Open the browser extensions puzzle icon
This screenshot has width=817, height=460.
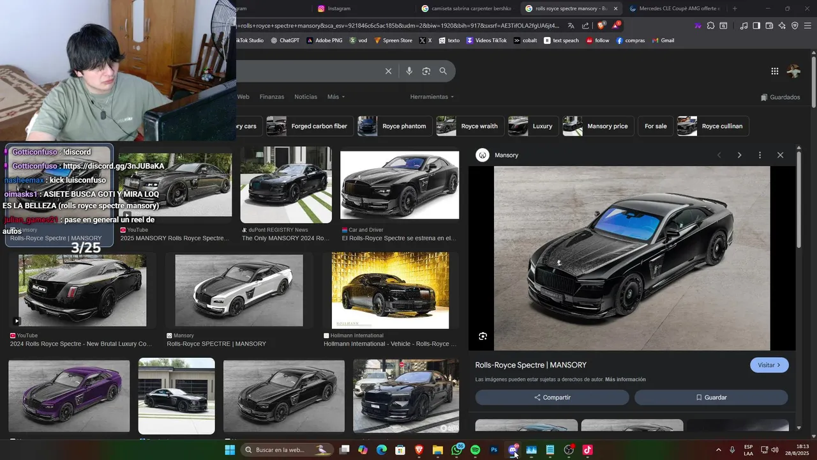(710, 26)
